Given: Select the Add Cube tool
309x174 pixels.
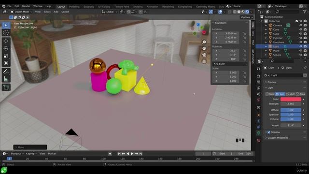Looking at the screenshot, I should 6,87.
